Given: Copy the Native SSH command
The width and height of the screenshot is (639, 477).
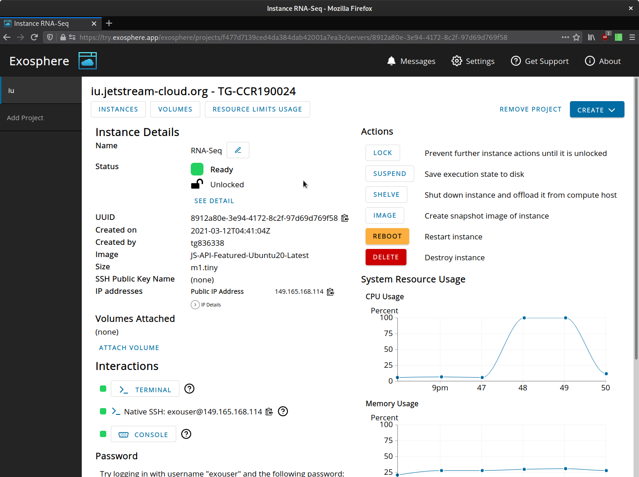Looking at the screenshot, I should click(269, 412).
